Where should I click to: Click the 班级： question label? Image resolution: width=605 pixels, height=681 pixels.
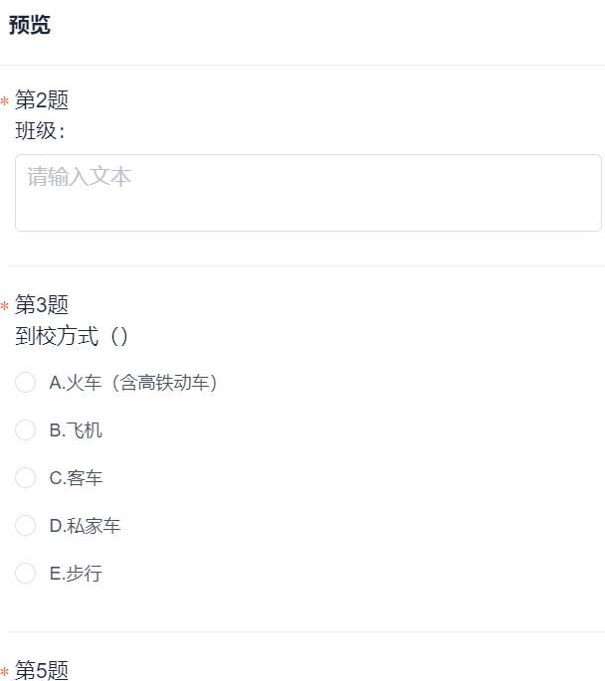pos(40,131)
